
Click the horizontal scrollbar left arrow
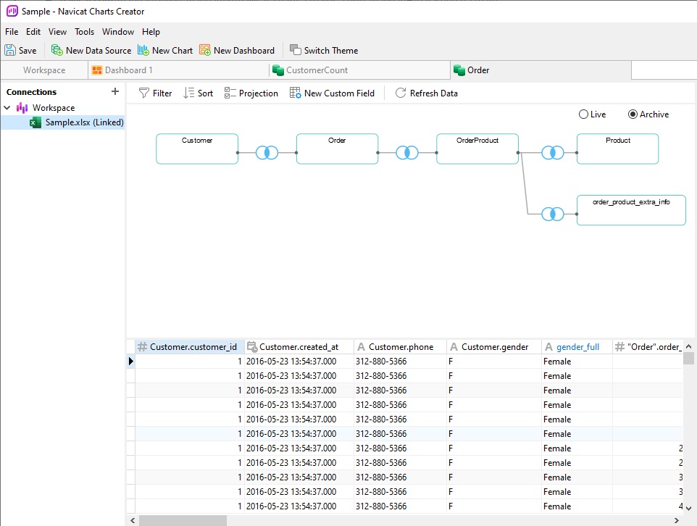tap(133, 520)
